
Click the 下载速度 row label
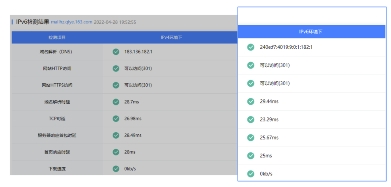click(57, 169)
